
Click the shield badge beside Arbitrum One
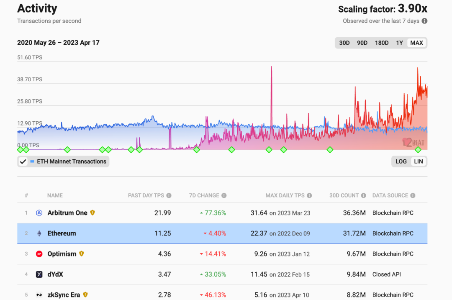92,213
